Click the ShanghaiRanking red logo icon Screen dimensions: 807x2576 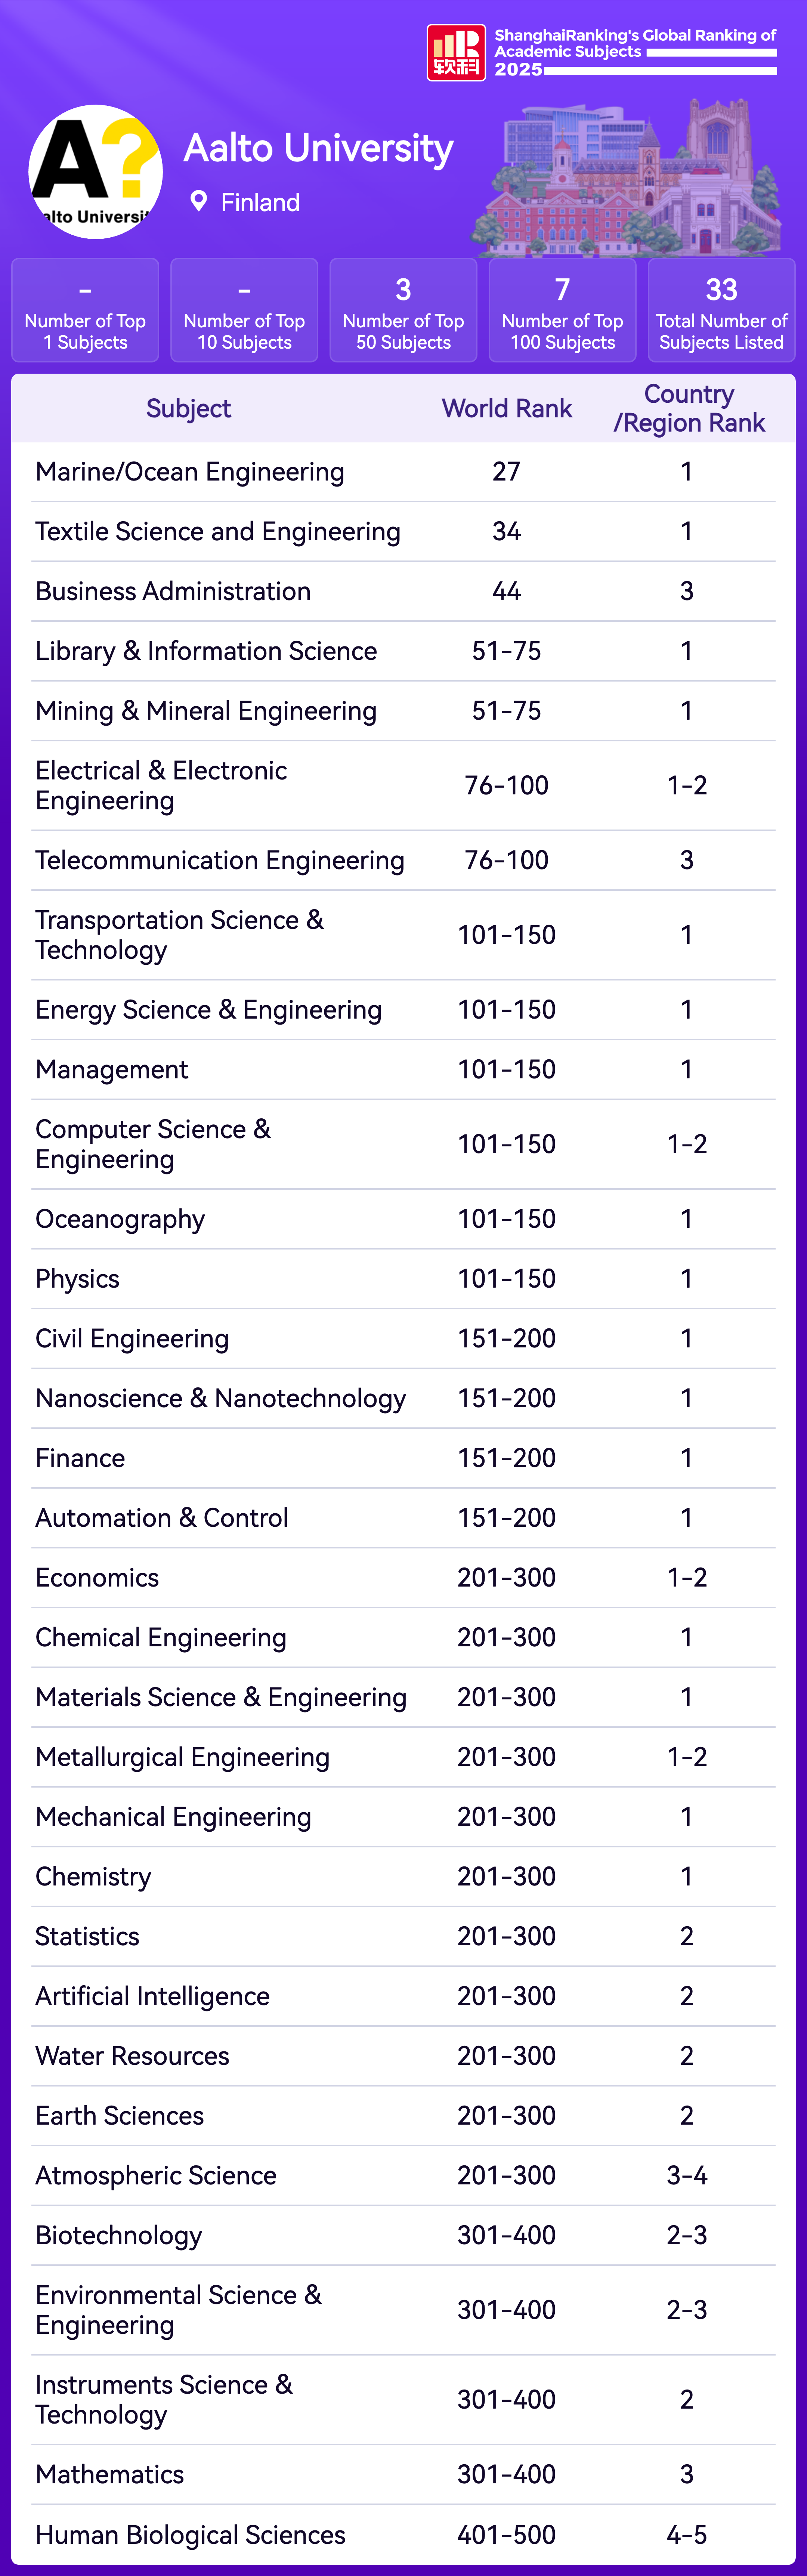coord(456,52)
